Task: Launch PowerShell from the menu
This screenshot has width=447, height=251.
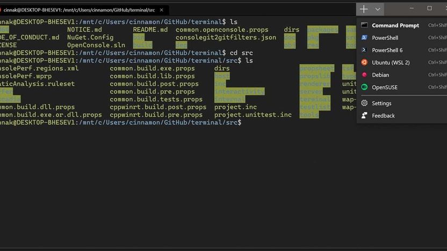Action: (402, 38)
